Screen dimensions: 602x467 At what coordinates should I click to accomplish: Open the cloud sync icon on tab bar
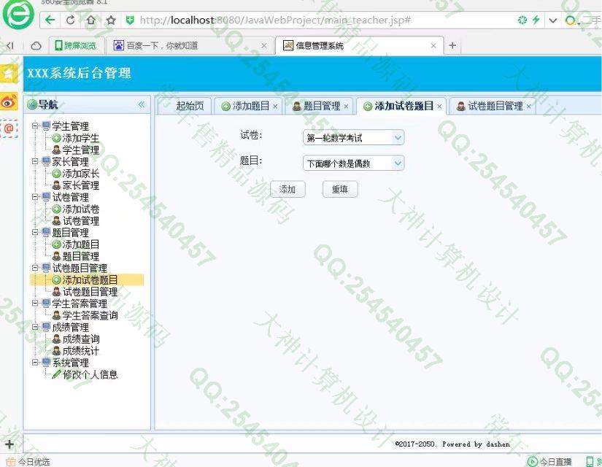36,46
